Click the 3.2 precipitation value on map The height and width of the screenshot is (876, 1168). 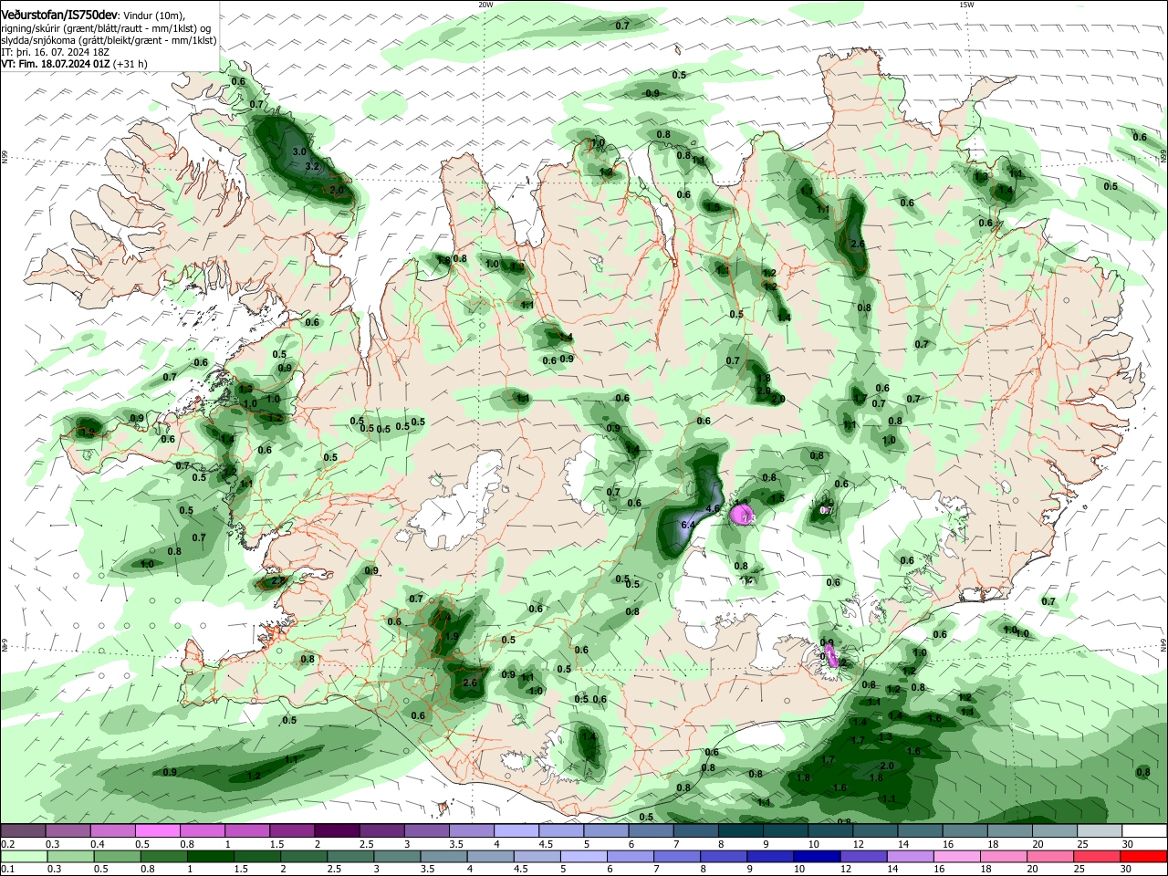click(312, 167)
